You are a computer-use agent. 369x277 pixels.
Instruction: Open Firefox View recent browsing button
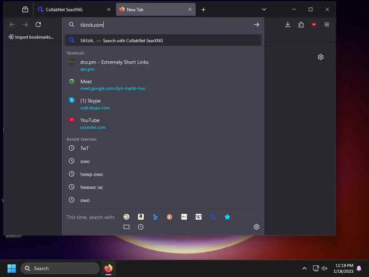25,9
